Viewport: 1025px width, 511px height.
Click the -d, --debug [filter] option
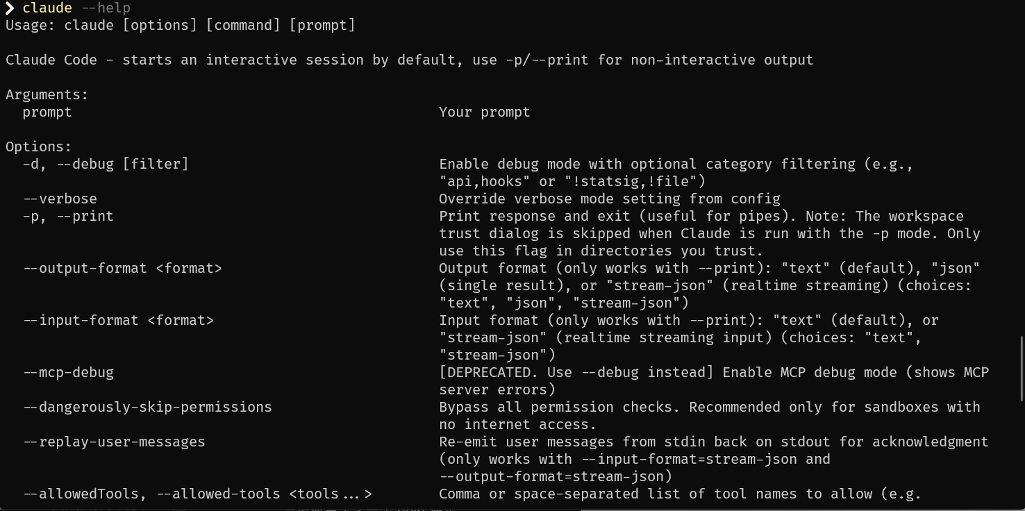pyautogui.click(x=106, y=165)
